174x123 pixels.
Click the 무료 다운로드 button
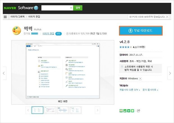tap(141, 31)
